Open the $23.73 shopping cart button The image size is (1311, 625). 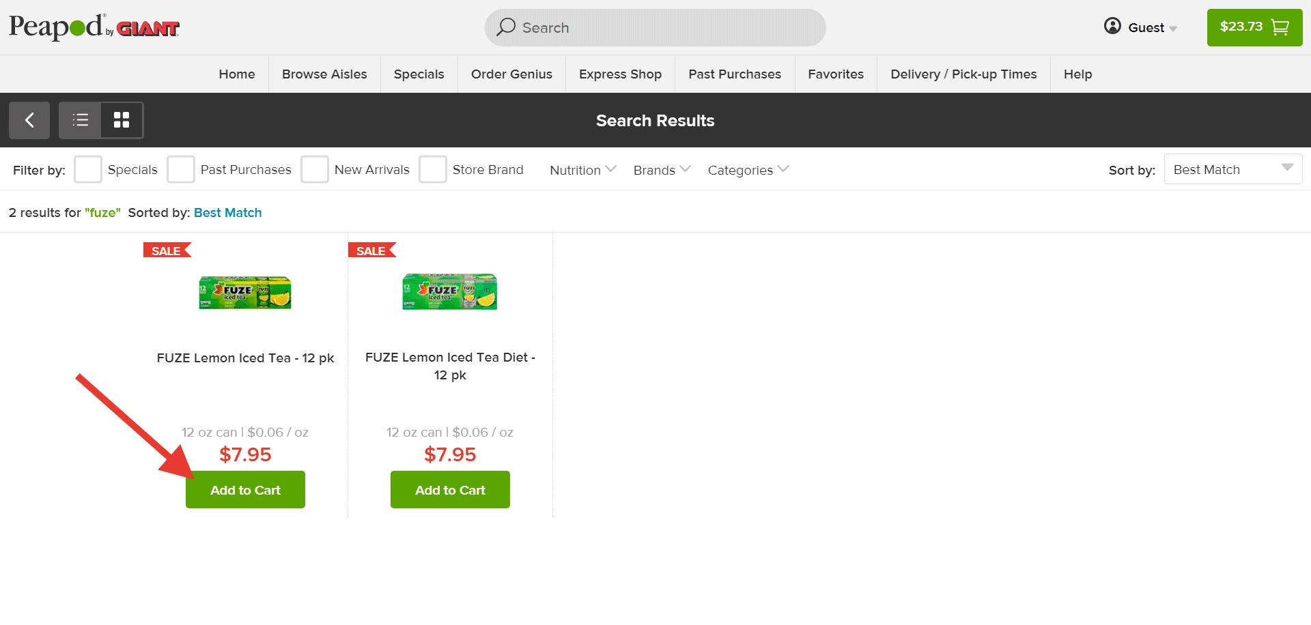1254,27
